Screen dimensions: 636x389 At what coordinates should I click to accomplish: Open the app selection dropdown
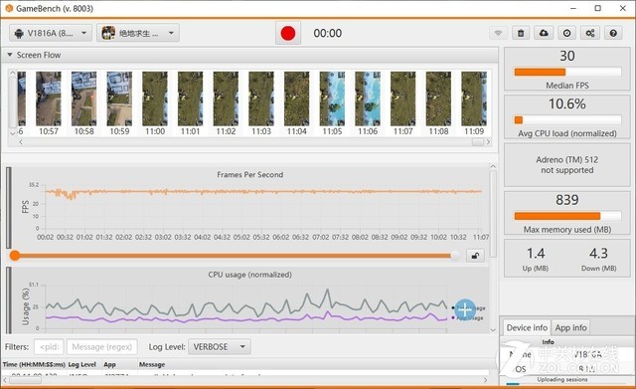coord(138,33)
